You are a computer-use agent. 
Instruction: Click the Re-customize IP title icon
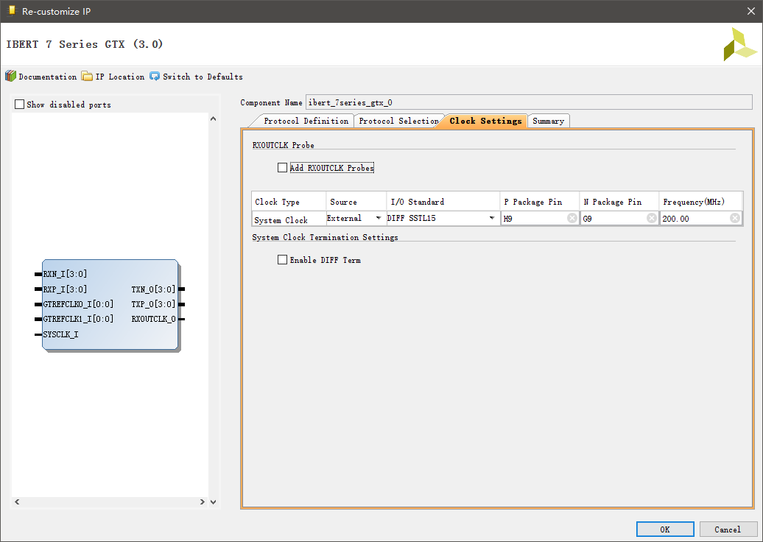point(13,11)
